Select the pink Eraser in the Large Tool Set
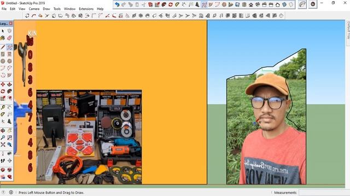This screenshot has height=196, width=350. 9,38
